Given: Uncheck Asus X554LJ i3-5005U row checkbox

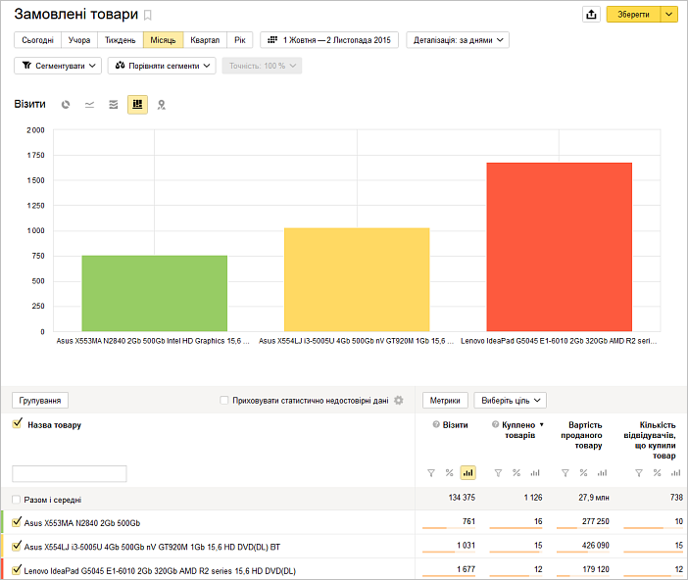Looking at the screenshot, I should click(17, 546).
